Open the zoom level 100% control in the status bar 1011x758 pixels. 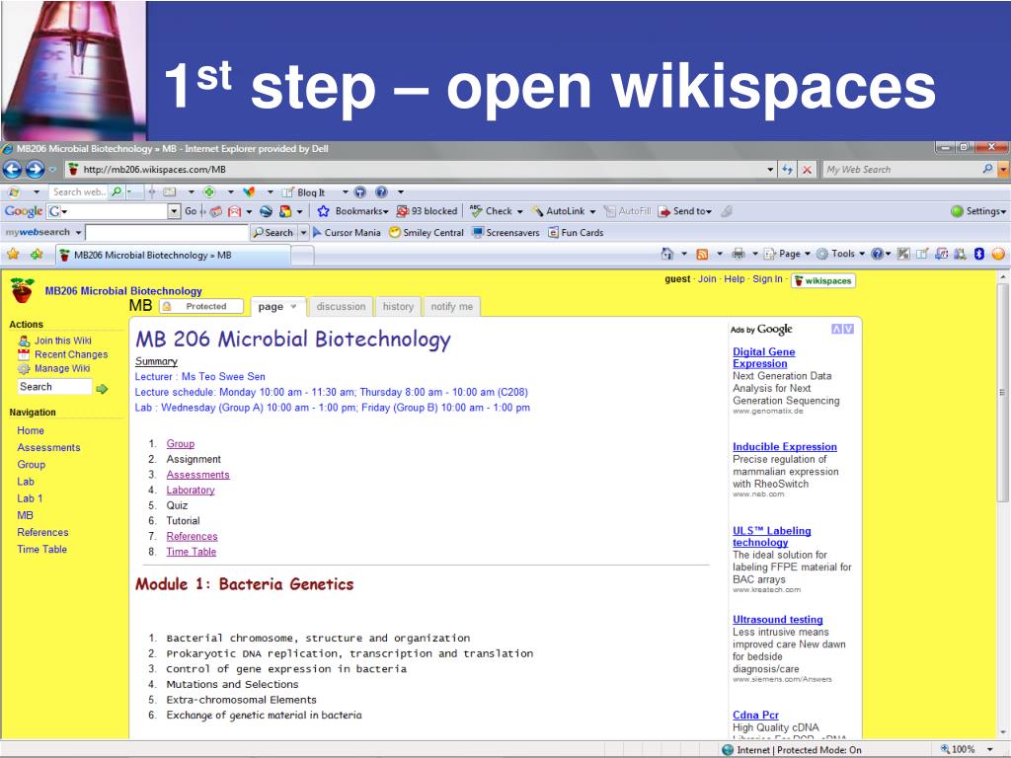(x=966, y=750)
